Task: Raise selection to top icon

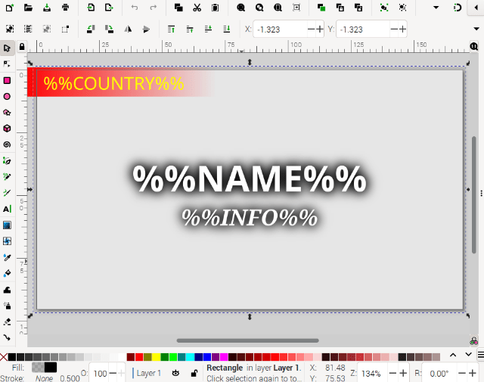Action: (x=171, y=29)
